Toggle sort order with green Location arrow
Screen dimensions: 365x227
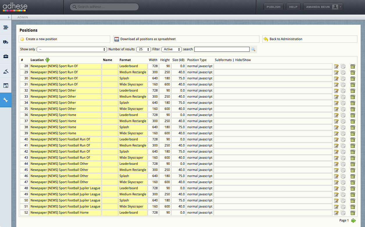[x=47, y=60]
